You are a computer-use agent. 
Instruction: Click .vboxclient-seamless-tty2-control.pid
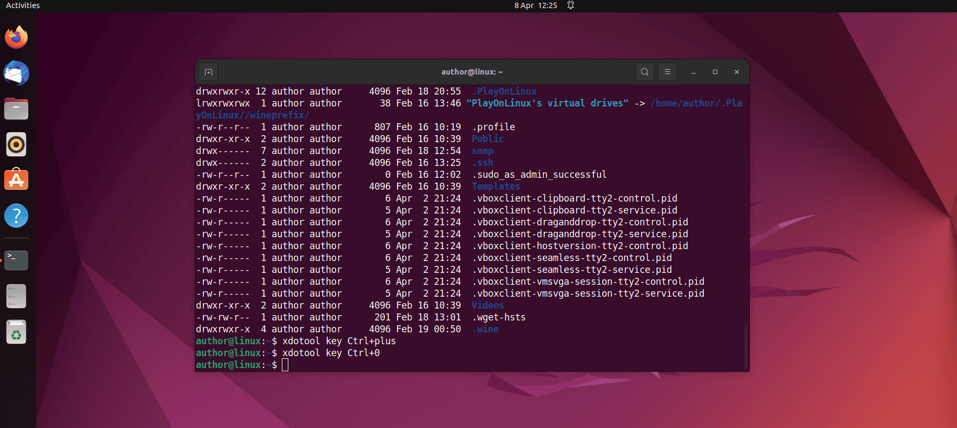(572, 258)
